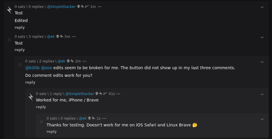Collapse the 'edits seem to be broken' thread
Image resolution: width=272 pixels, height=139 pixels.
tap(262, 62)
